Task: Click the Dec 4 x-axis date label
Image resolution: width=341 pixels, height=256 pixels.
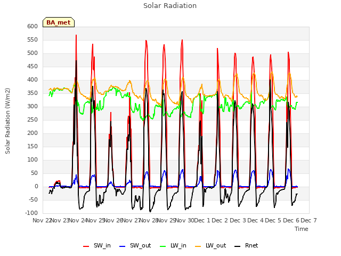Action: click(x=256, y=220)
